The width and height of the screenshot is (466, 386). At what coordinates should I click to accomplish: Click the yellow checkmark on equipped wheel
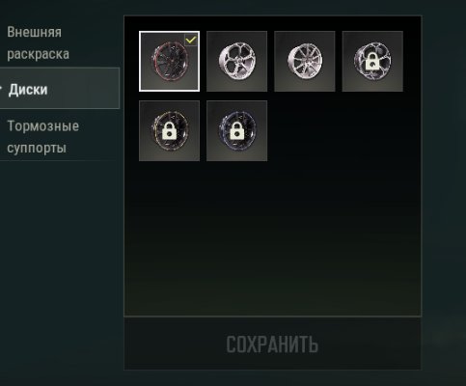[191, 40]
